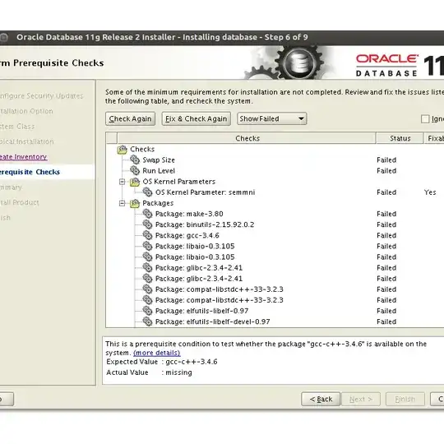This screenshot has width=444, height=444.
Task: Click the installer window menu icon in title bar
Action: [3, 37]
